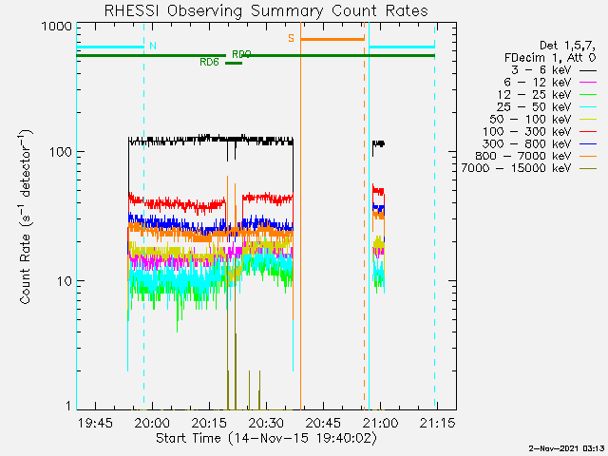Click the blue 300 - 800 keV legend line
The image size is (608, 456).
pos(588,144)
